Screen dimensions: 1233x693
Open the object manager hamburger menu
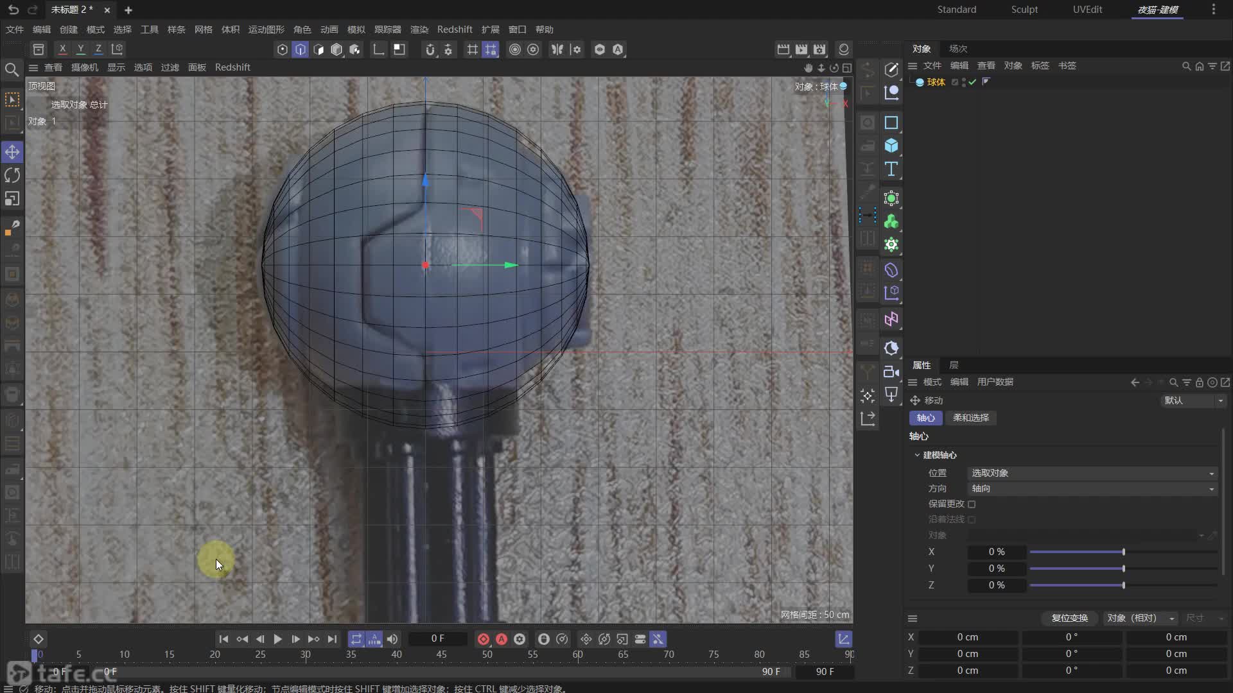(x=913, y=66)
